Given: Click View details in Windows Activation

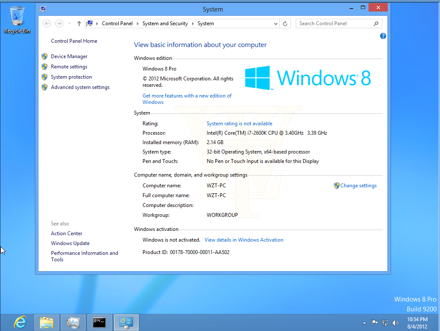Looking at the screenshot, I should (x=244, y=240).
